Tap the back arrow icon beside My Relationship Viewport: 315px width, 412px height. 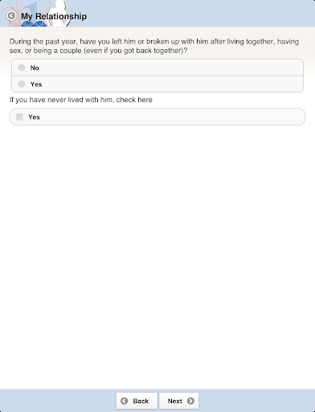[11, 16]
